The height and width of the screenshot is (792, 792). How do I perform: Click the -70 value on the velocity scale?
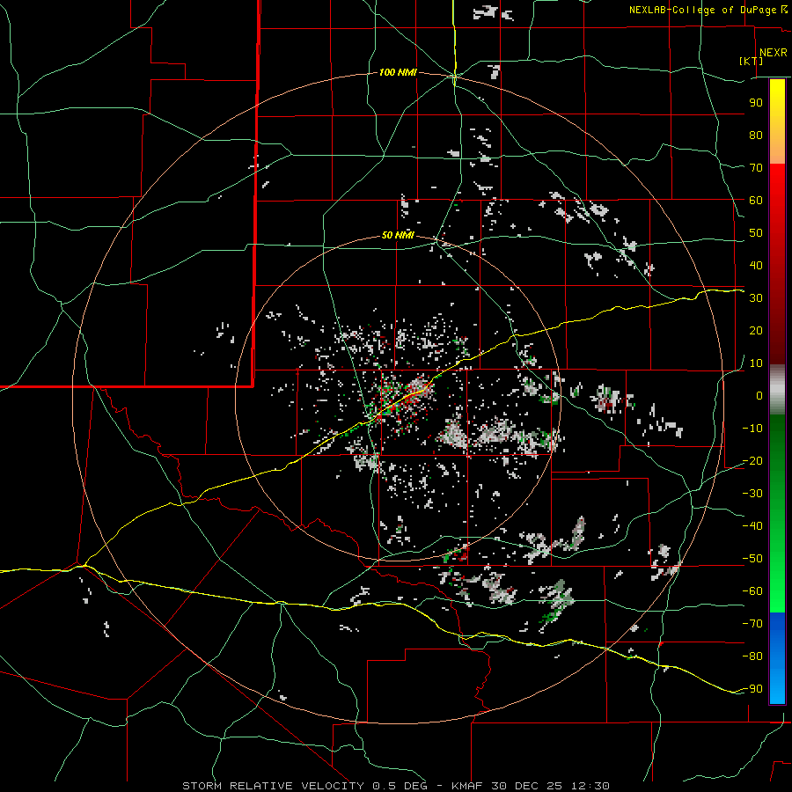[x=752, y=624]
